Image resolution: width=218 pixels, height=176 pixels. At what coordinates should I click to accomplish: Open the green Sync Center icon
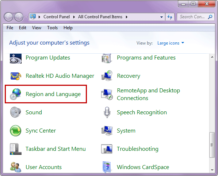coord(16,131)
